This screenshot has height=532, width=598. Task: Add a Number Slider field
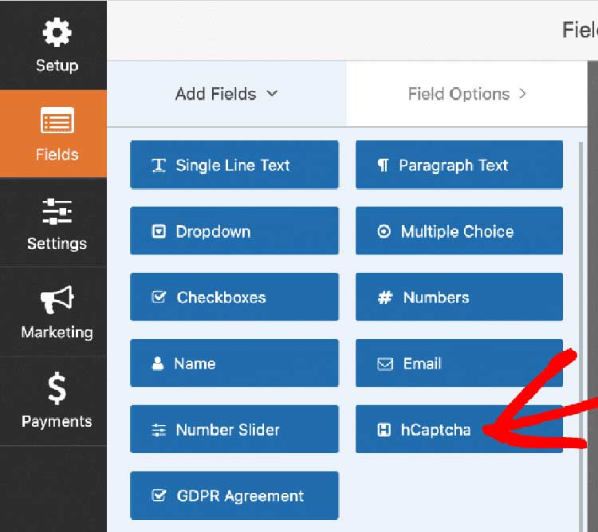point(234,429)
